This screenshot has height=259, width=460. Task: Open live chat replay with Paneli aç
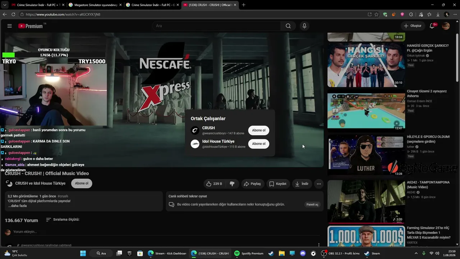[x=312, y=204]
